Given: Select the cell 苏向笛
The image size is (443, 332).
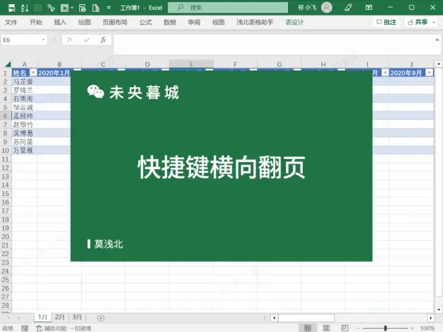Looking at the screenshot, I should point(24,142).
